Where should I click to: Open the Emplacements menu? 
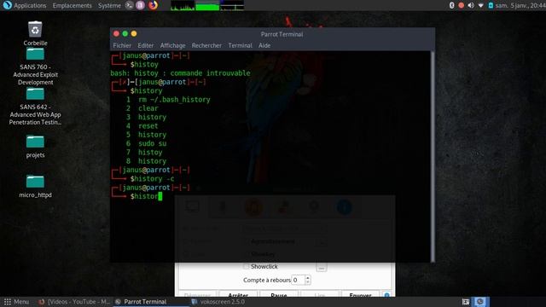point(72,6)
